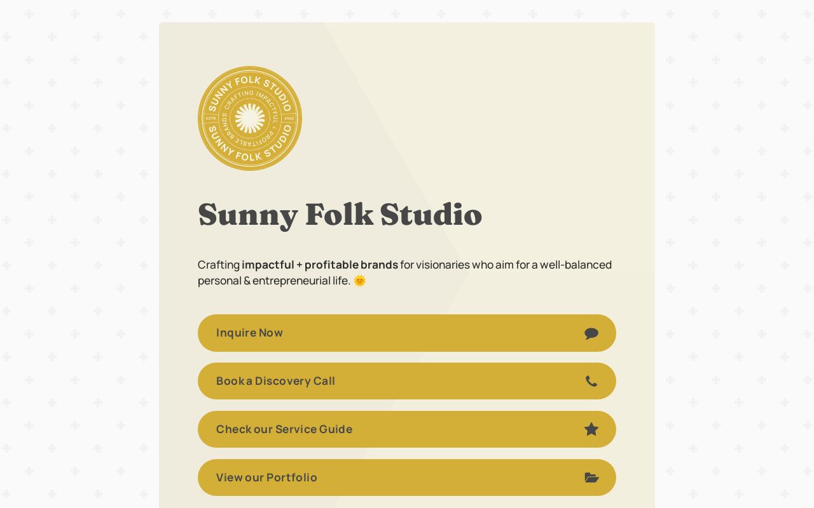The width and height of the screenshot is (814, 508).
Task: Click the folder icon on View our Portfolio
Action: coord(591,478)
